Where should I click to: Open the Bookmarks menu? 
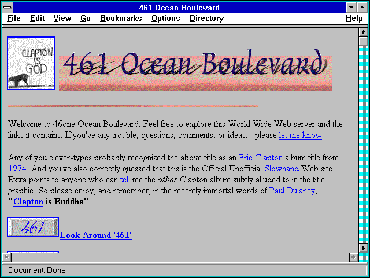(121, 18)
